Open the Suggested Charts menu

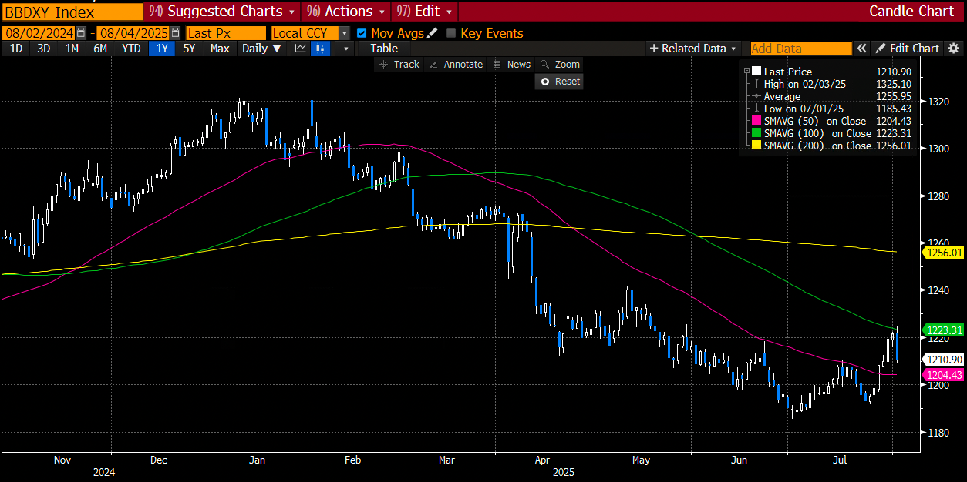click(x=222, y=11)
